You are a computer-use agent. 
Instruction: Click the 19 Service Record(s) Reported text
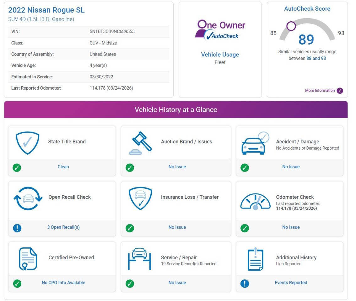pyautogui.click(x=189, y=264)
